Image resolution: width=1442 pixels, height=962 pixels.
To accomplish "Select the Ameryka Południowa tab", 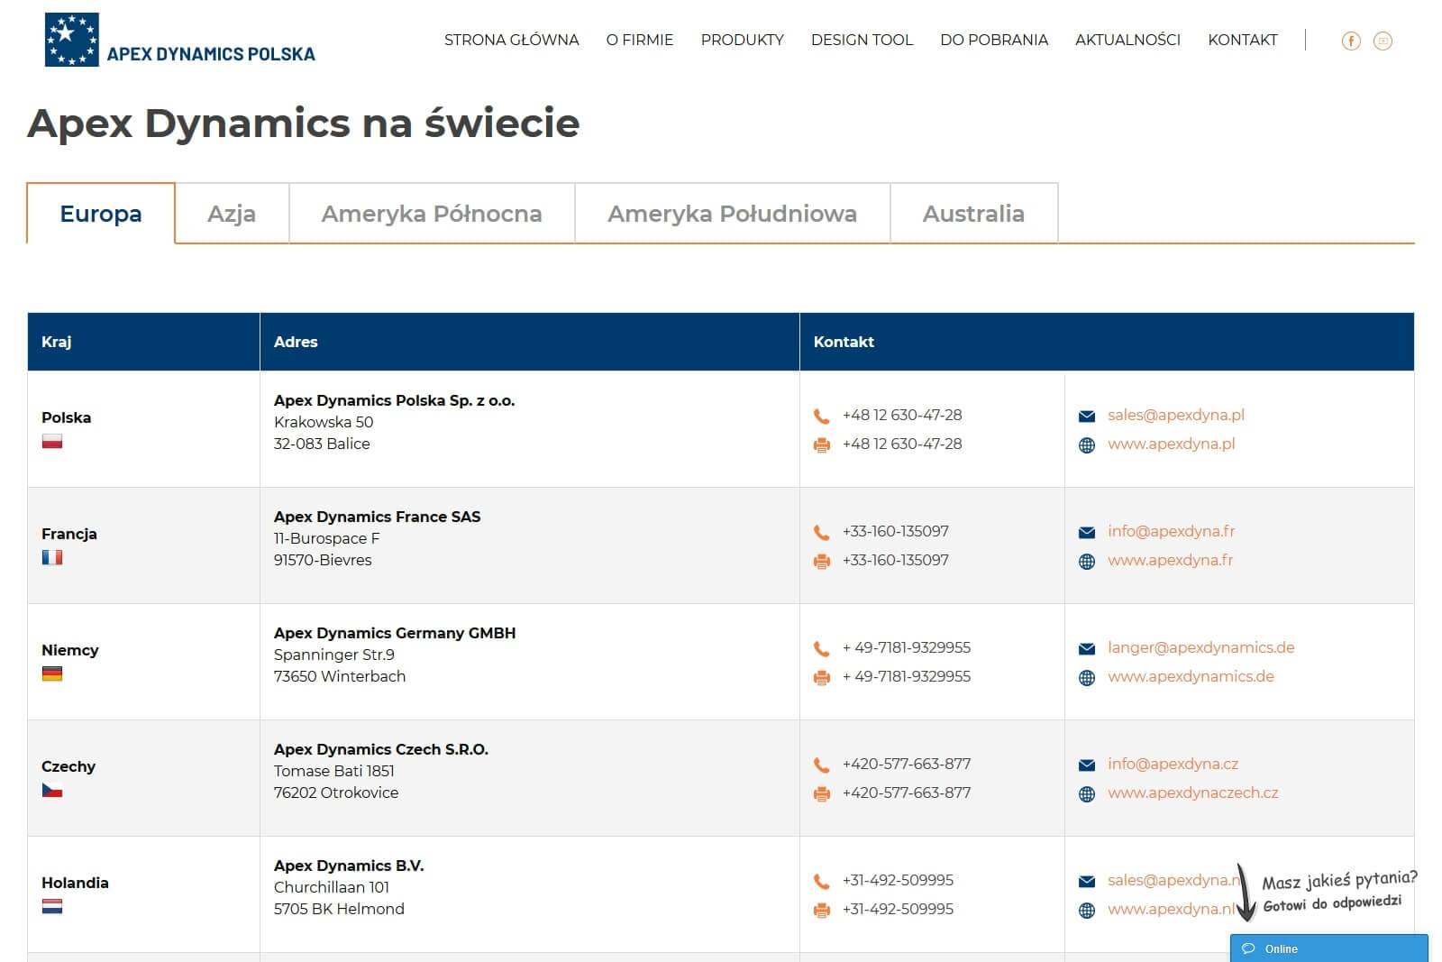I will tap(732, 214).
